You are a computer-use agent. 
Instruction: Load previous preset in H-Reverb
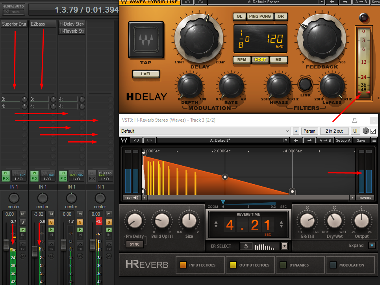[296, 140]
